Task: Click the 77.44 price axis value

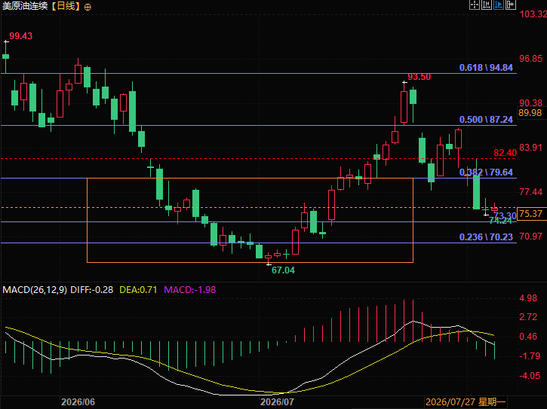Action: pyautogui.click(x=531, y=191)
